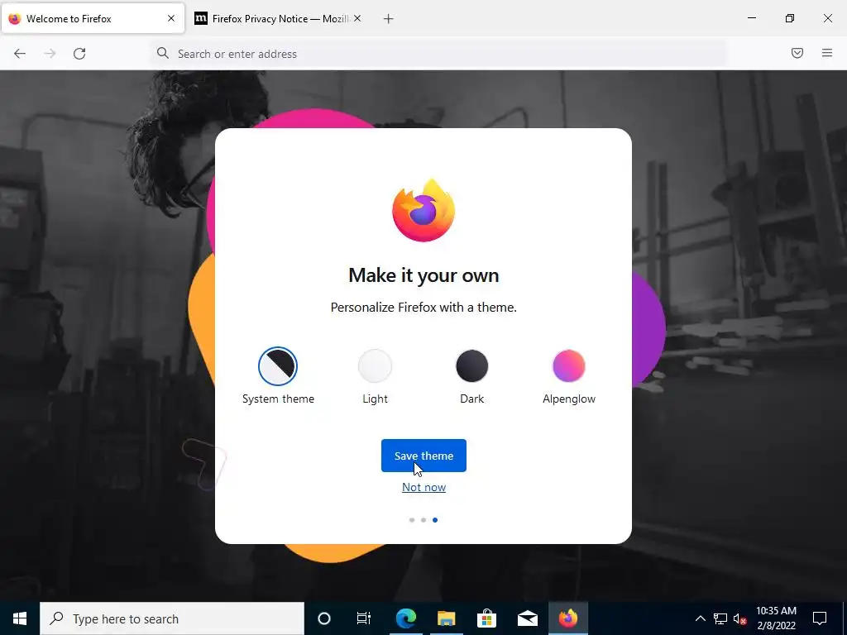
Task: Open Task View in the taskbar
Action: coord(364,618)
